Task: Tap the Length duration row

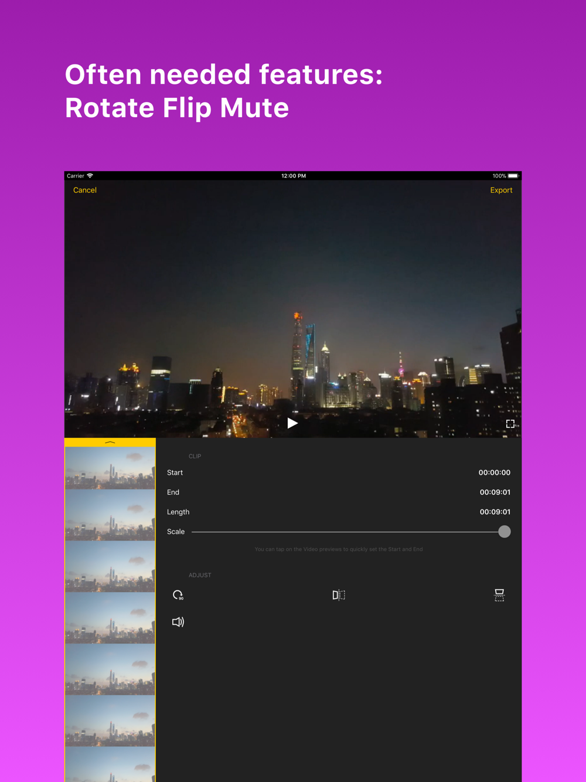Action: [x=339, y=512]
